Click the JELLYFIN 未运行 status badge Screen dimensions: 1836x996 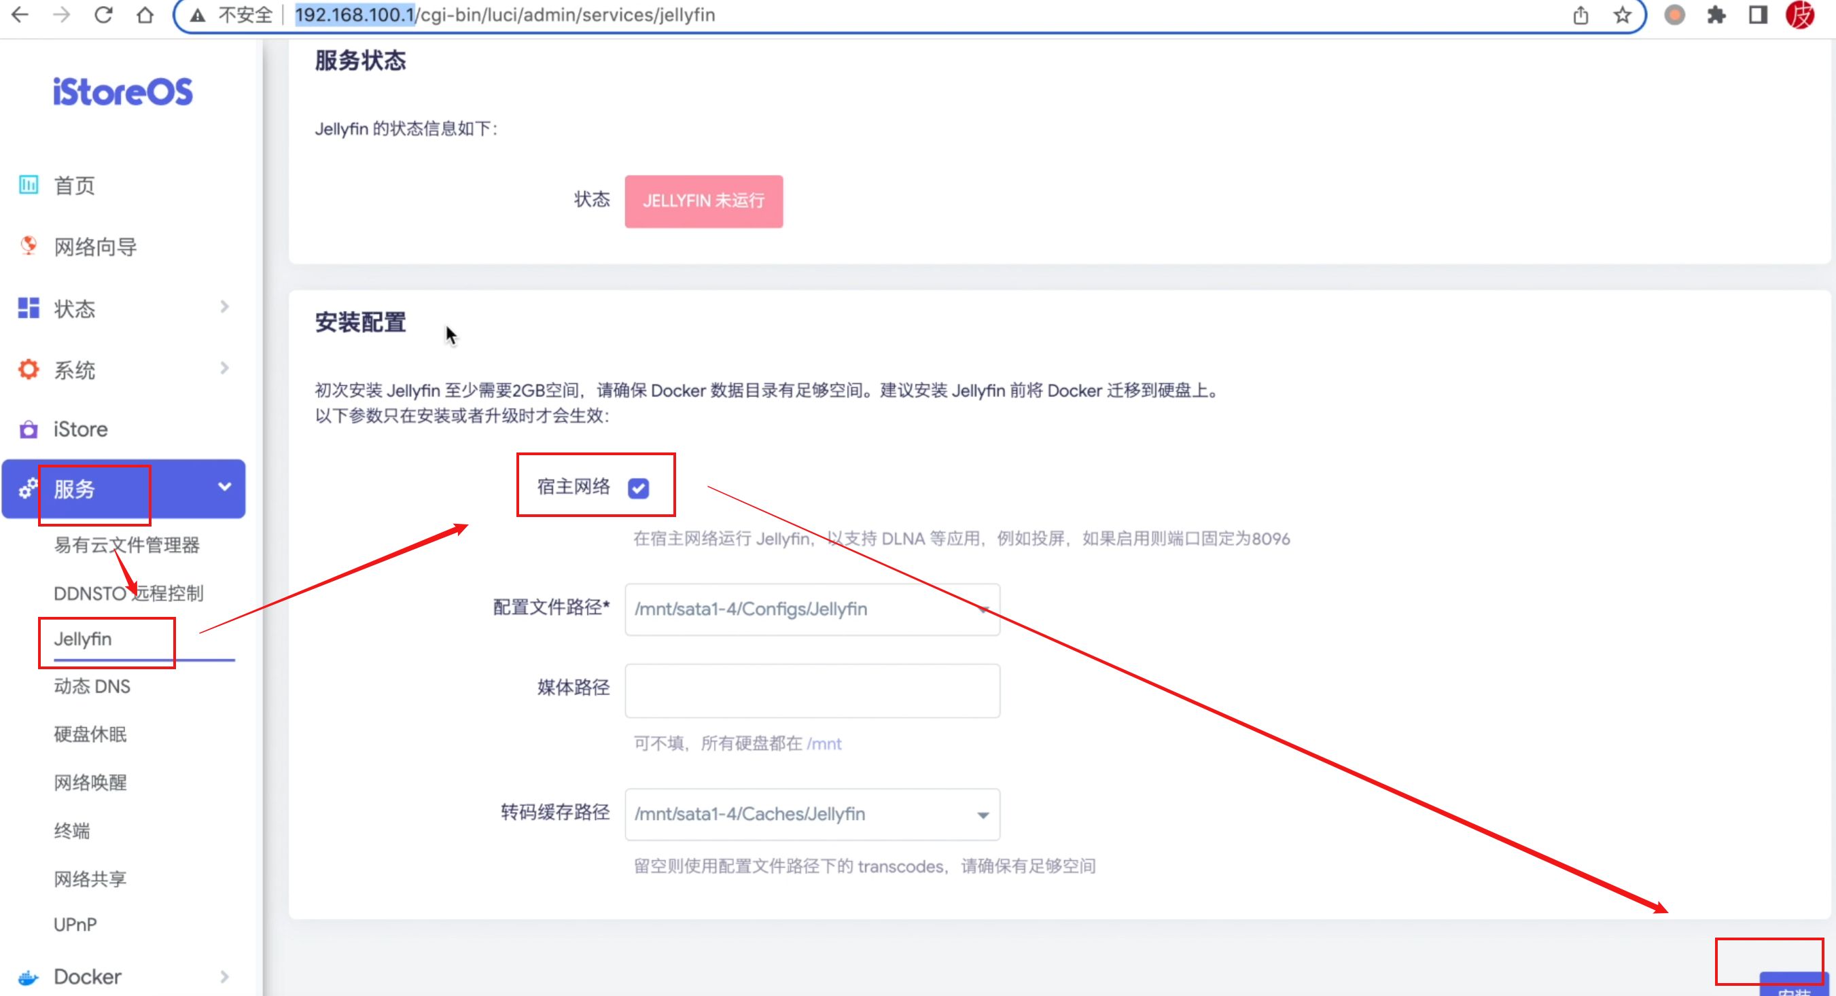[703, 201]
